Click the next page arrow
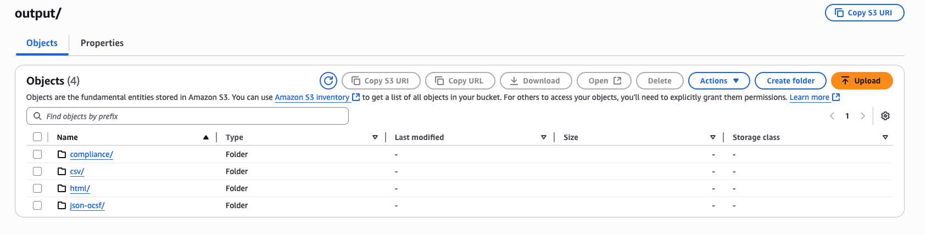Image resolution: width=926 pixels, height=235 pixels. coord(863,116)
